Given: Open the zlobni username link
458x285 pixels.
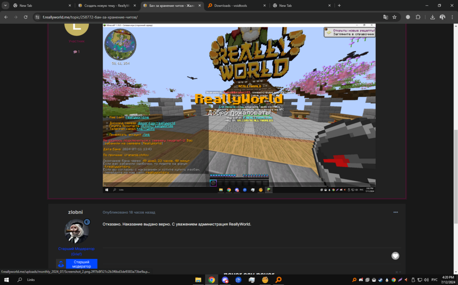Looking at the screenshot, I should (76, 212).
